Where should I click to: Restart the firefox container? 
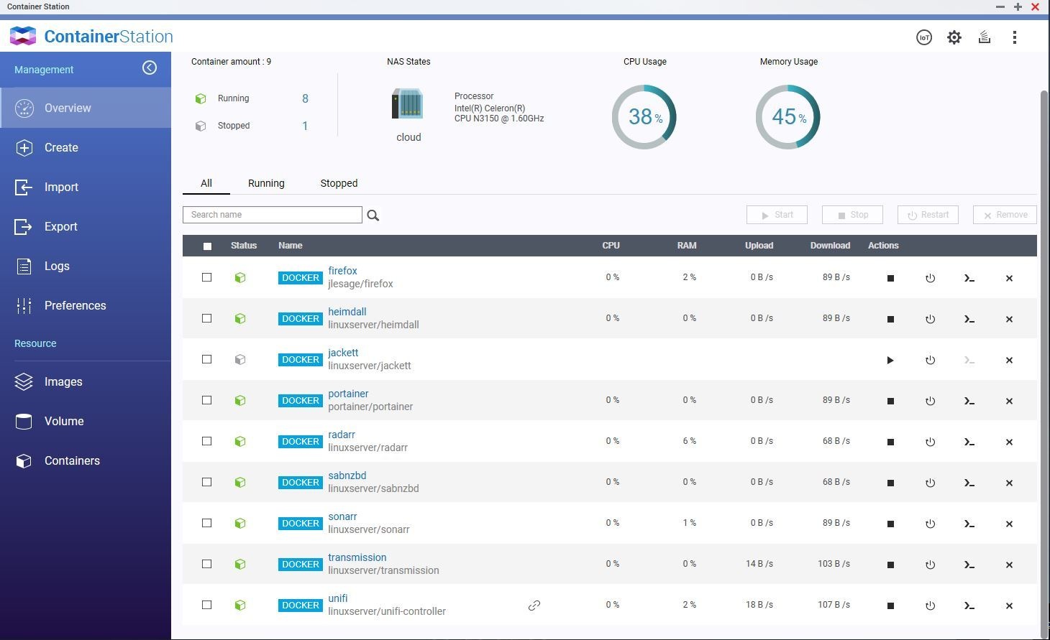(x=930, y=278)
